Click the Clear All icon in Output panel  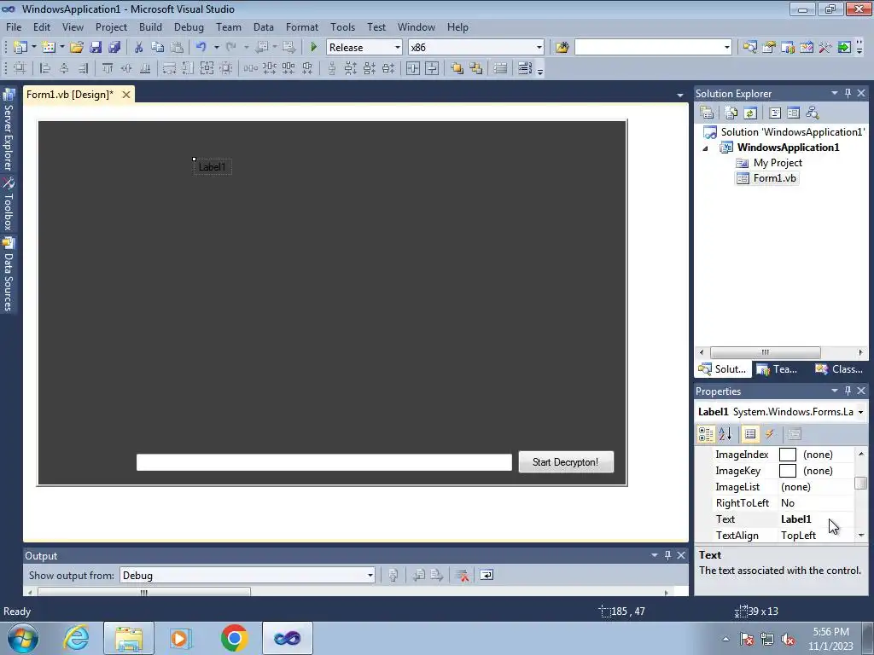click(x=462, y=576)
